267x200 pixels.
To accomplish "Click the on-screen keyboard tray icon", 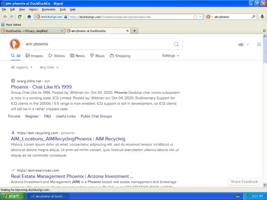I will (238, 196).
